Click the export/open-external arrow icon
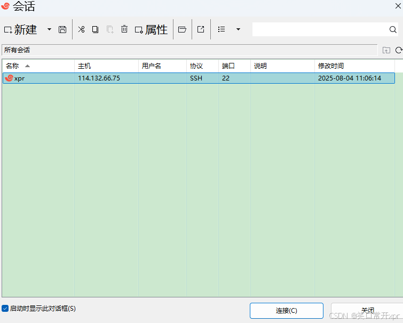403x323 pixels. [201, 30]
